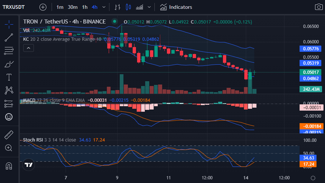
Task: Select the 1h timeframe
Action: [x=85, y=7]
